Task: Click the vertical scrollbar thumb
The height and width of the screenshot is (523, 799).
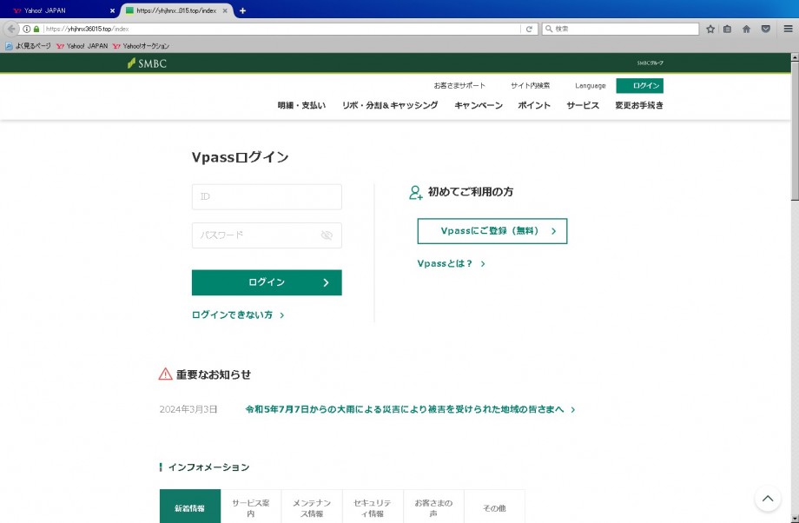Action: tap(795, 131)
